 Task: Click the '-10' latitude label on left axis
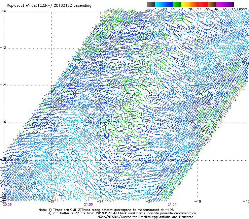[3, 11]
